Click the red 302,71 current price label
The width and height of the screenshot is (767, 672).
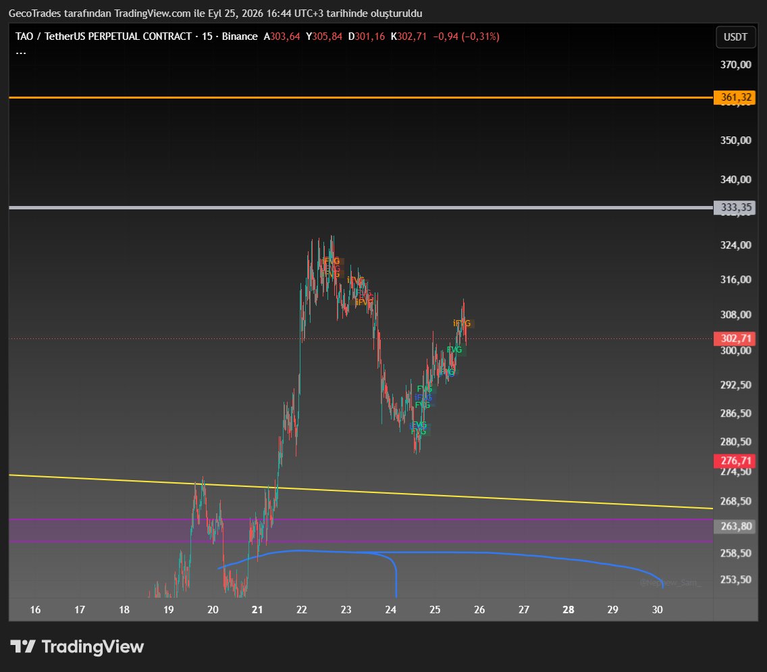pyautogui.click(x=735, y=338)
